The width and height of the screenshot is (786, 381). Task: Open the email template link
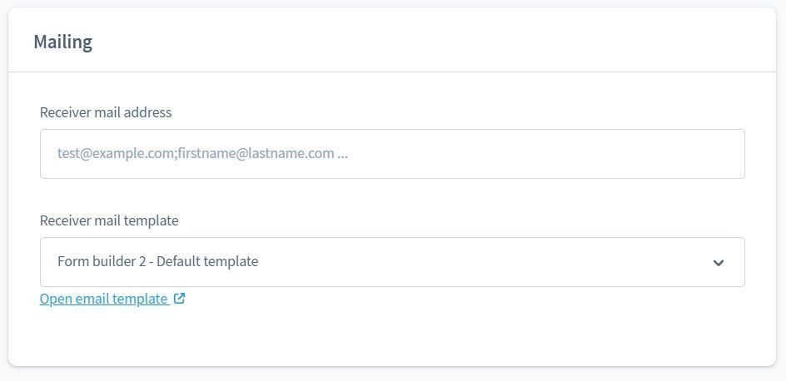pos(104,299)
